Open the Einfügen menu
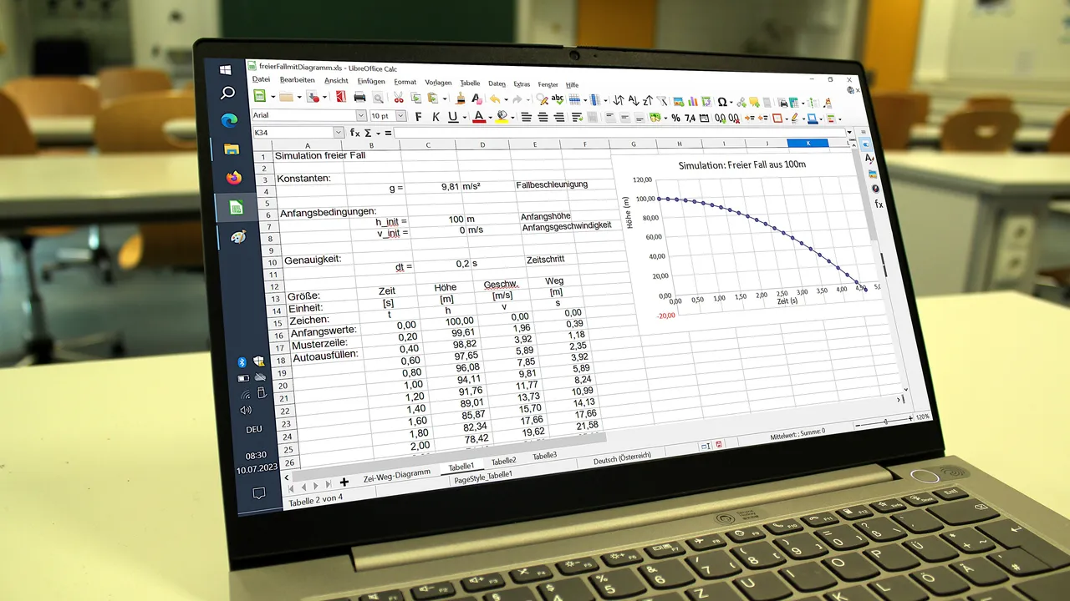 pos(371,81)
